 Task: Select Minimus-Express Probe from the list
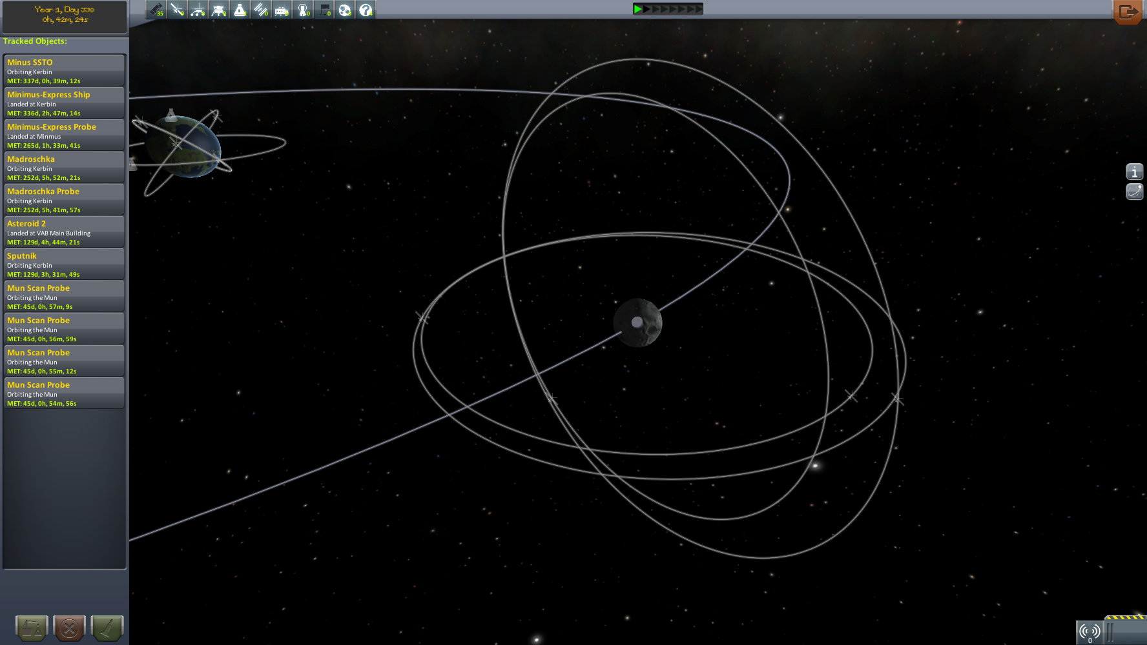click(x=64, y=135)
